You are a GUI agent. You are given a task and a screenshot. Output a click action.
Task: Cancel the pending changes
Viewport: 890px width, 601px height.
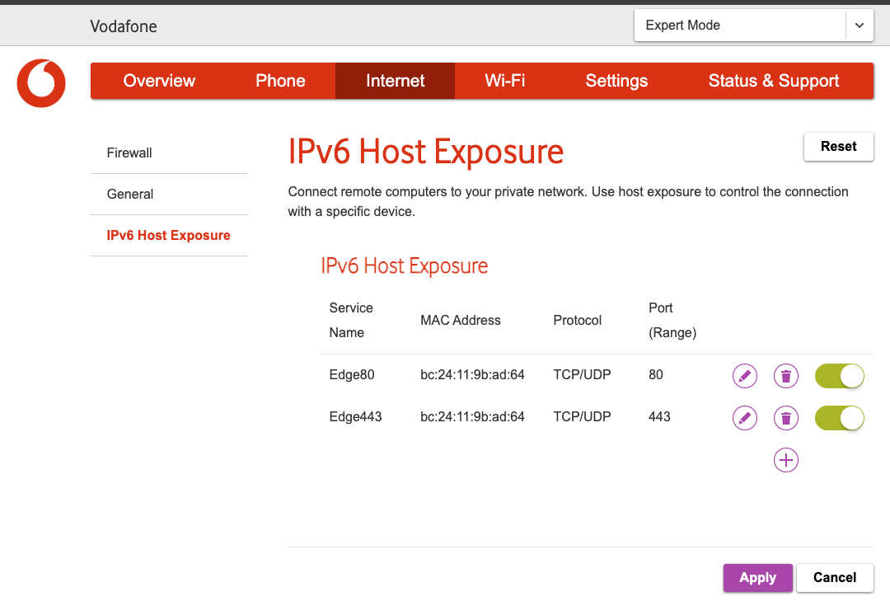[835, 577]
